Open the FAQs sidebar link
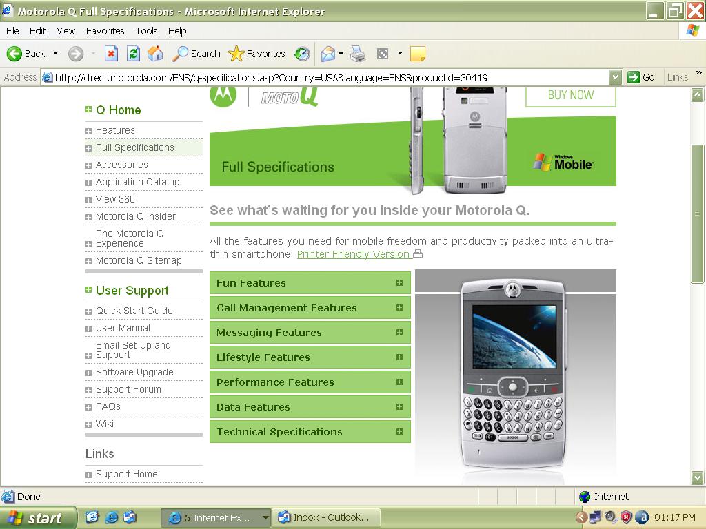The width and height of the screenshot is (706, 529). pyautogui.click(x=108, y=406)
